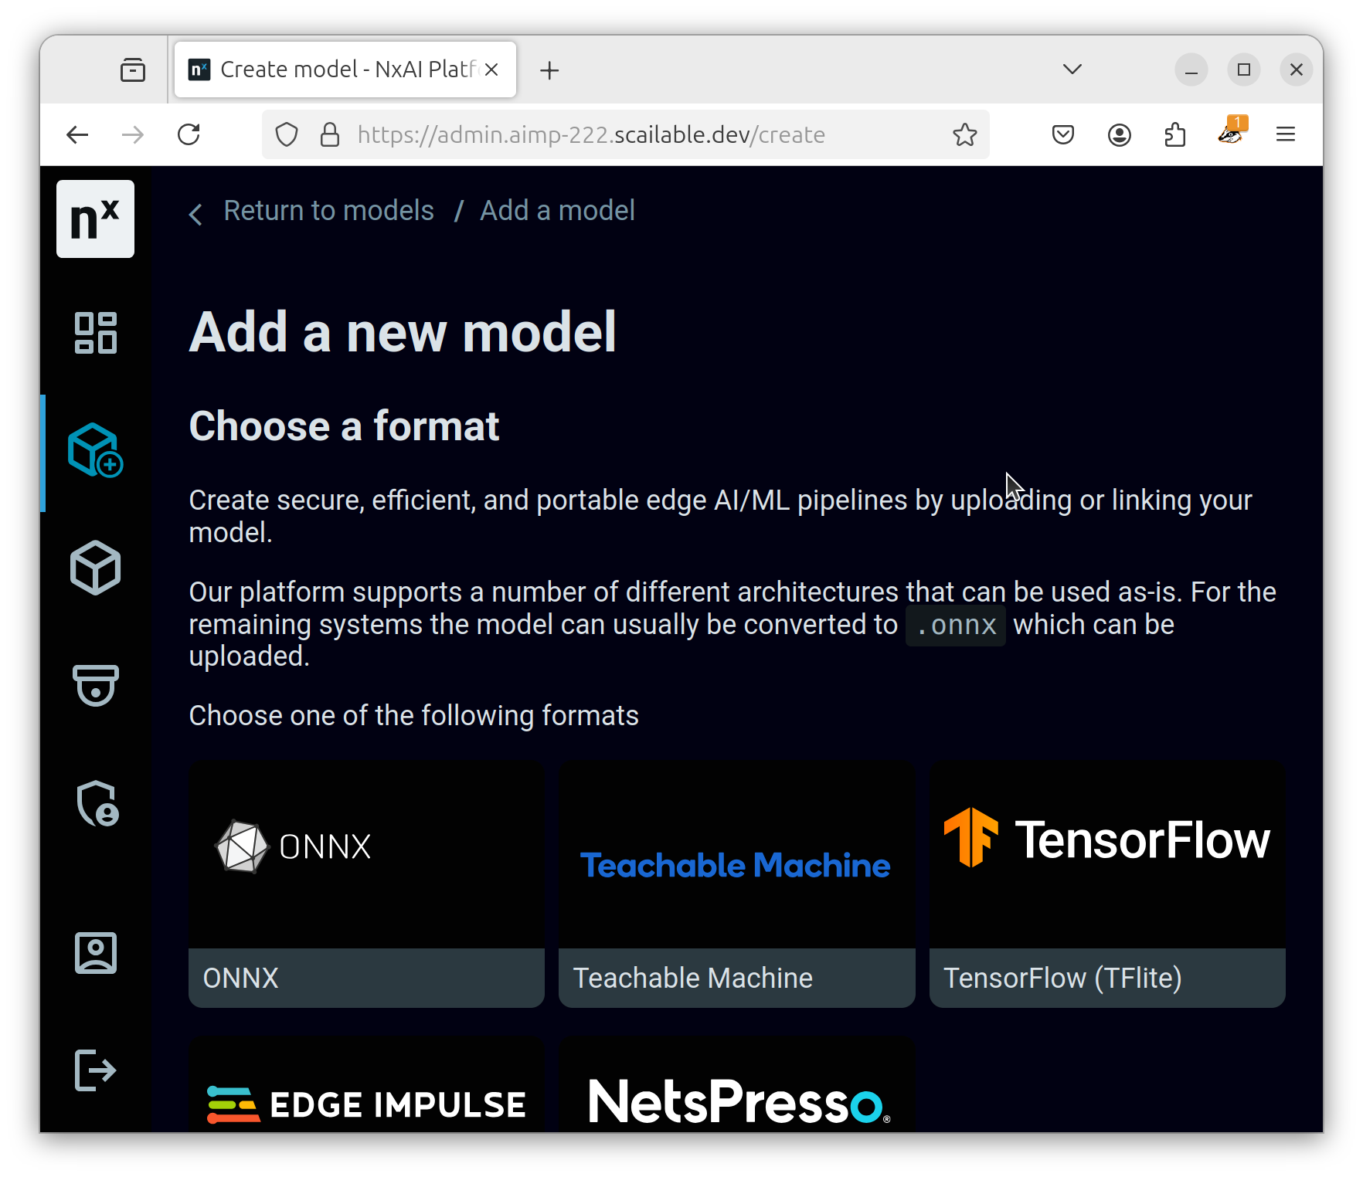
Task: Open Firefox hamburger application menu
Action: coord(1285,135)
